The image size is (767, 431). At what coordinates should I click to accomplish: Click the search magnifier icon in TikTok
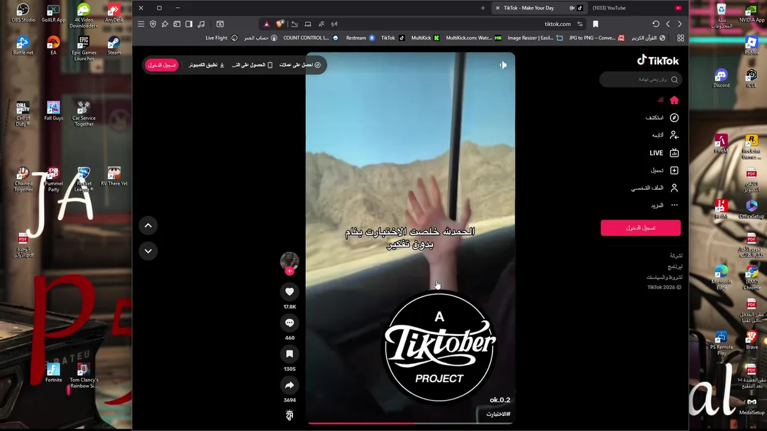(674, 80)
